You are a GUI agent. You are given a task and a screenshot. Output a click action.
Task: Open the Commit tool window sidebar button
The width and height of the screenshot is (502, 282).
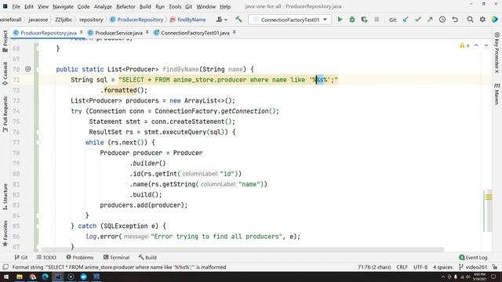[x=5, y=74]
